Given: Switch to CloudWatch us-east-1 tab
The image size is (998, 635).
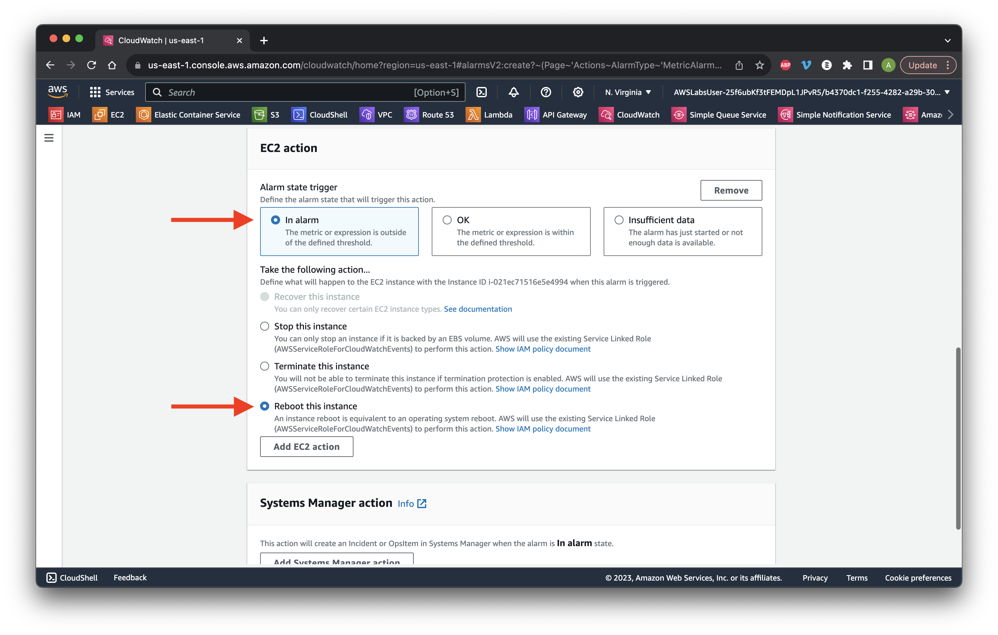Looking at the screenshot, I should (173, 40).
